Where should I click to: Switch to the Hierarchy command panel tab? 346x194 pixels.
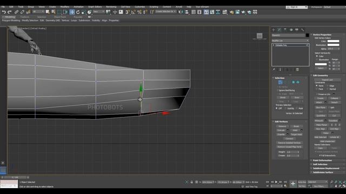click(285, 30)
